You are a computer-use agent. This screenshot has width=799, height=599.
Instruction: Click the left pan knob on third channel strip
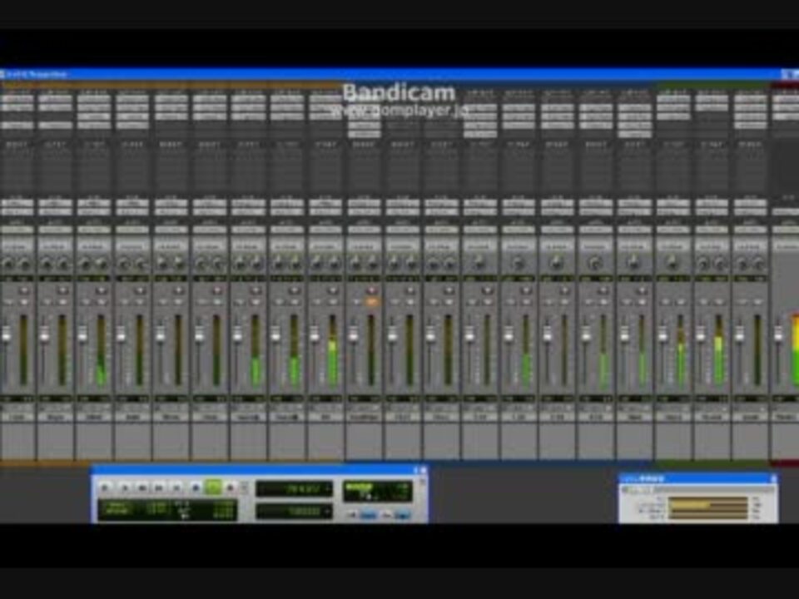tap(86, 264)
